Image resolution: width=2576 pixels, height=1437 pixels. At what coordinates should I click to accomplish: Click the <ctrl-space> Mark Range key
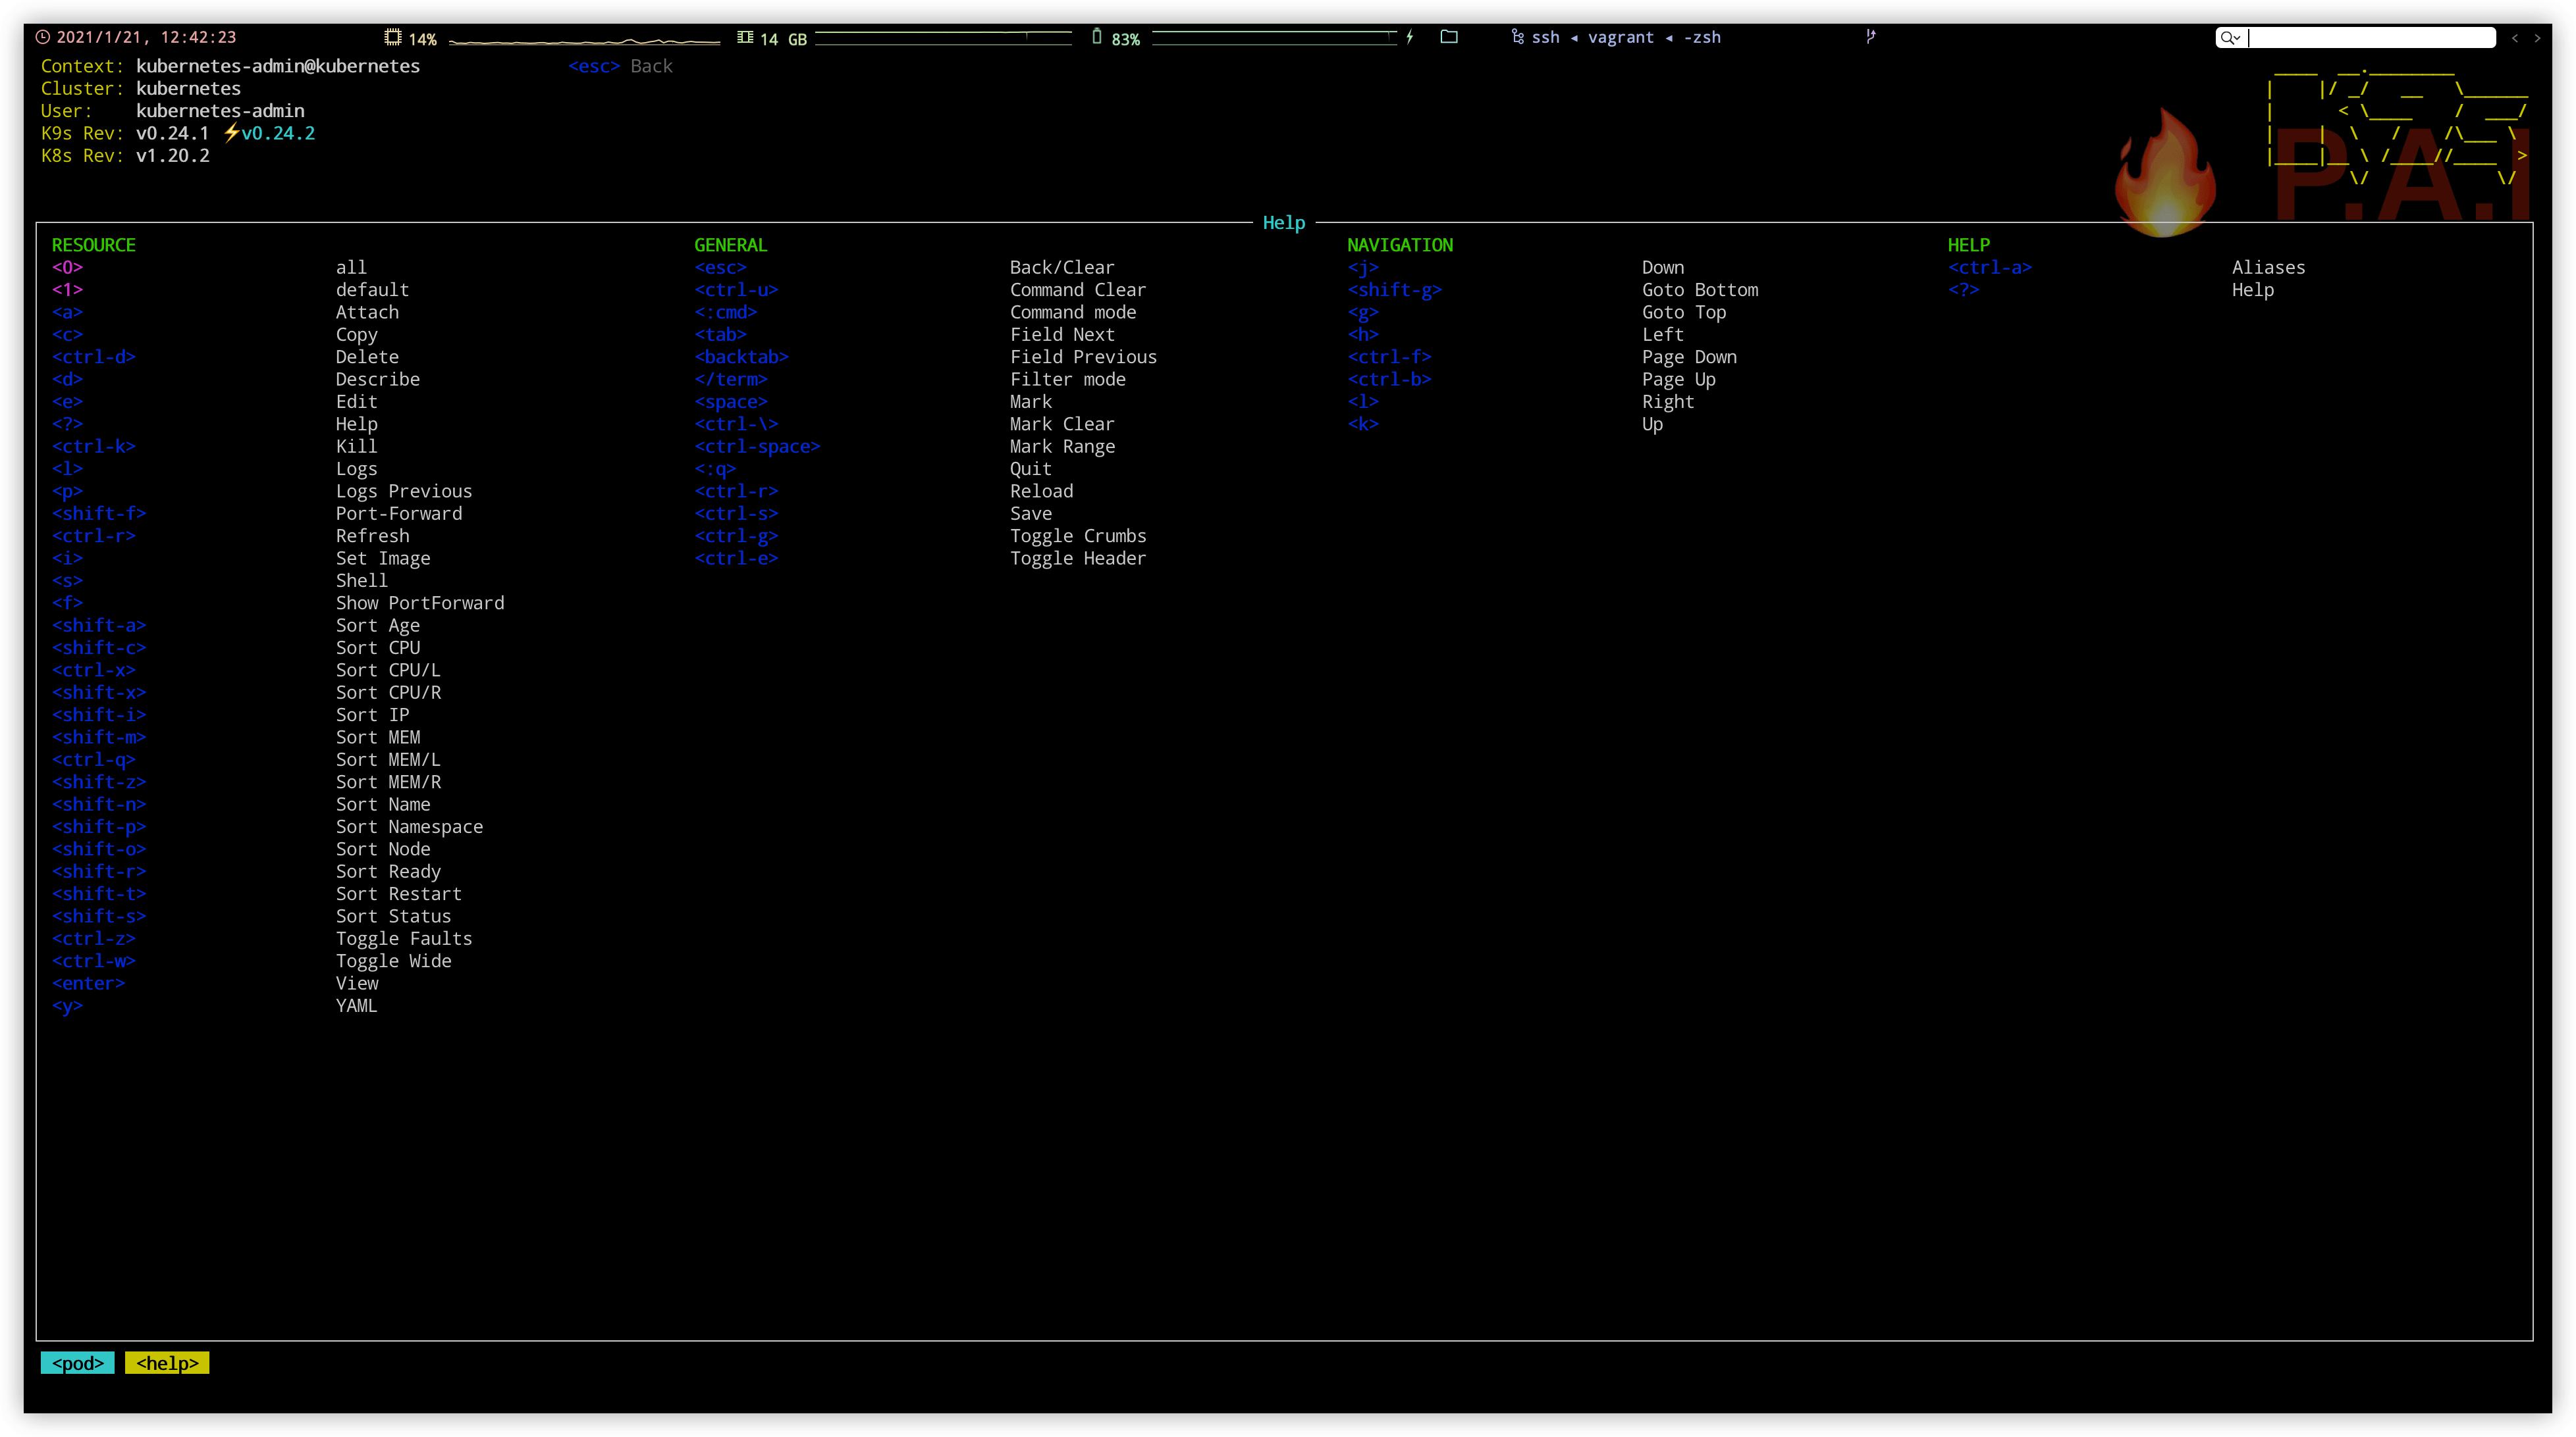[x=757, y=445]
